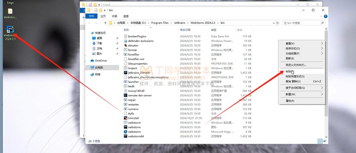This screenshot has width=356, height=153.
Task: Select the WebStor... folder icon on desktop
Action: (x=10, y=11)
